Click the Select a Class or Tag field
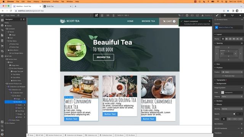 click(229, 27)
